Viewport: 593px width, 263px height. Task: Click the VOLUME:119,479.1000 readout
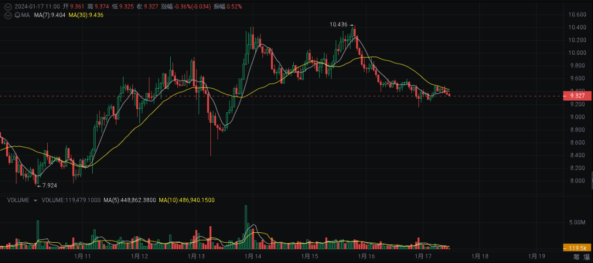coord(71,201)
